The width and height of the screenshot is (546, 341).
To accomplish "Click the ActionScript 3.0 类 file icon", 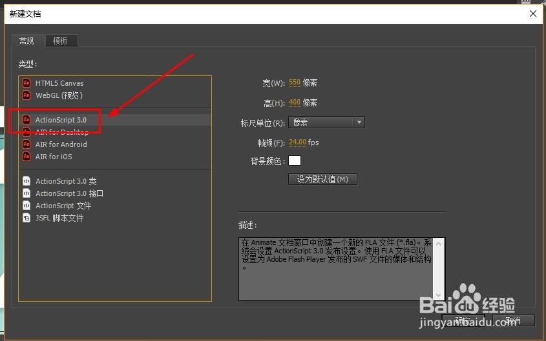I will (x=26, y=181).
